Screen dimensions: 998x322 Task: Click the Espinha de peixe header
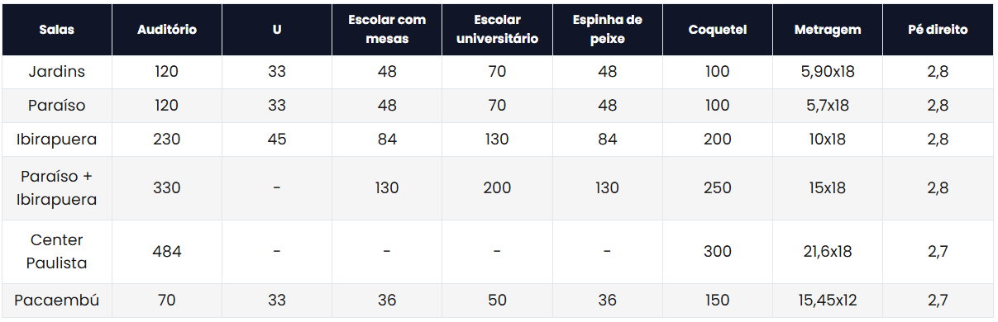click(607, 30)
